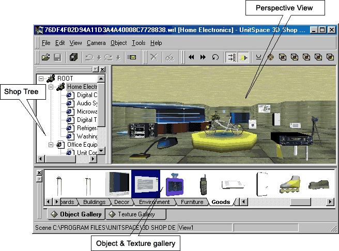Click the first cube view icon

(283, 57)
